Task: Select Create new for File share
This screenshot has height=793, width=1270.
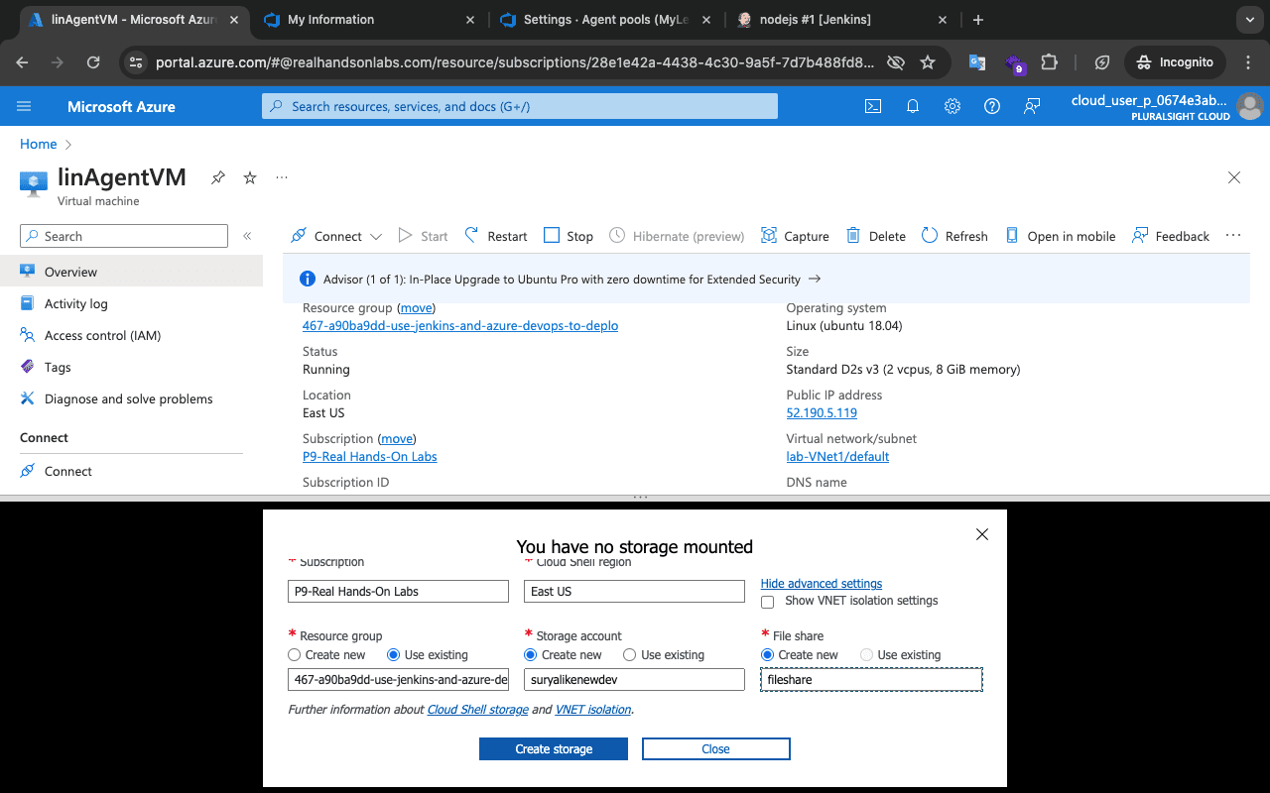Action: pyautogui.click(x=767, y=655)
